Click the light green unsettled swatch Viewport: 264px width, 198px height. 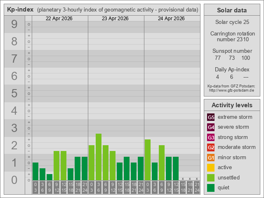[211, 178]
